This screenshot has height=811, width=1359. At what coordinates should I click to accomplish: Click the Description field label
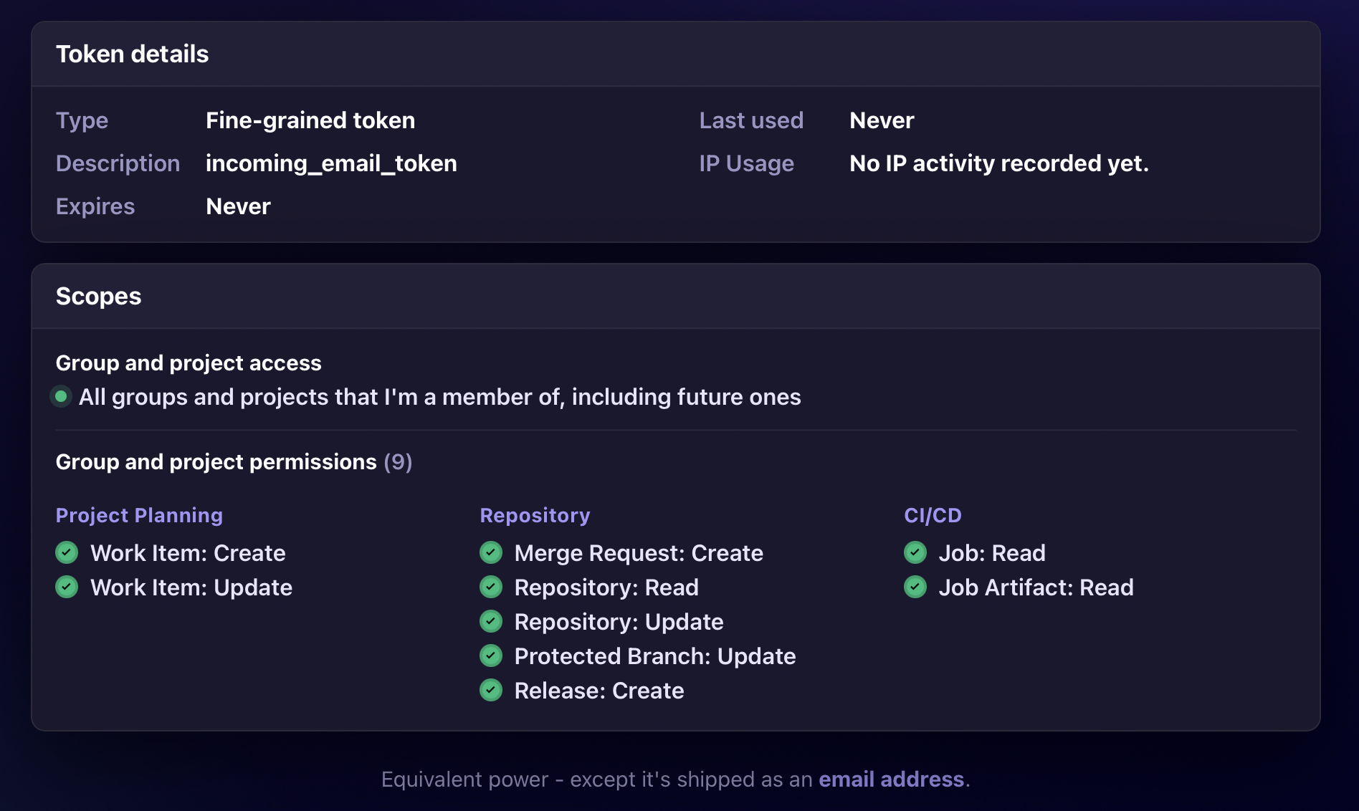118,163
